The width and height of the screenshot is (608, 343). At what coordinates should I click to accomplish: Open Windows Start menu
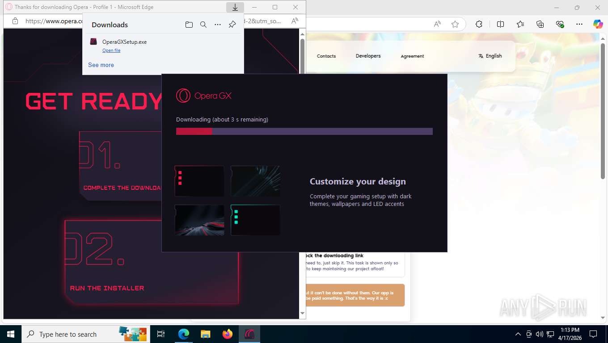[10, 334]
